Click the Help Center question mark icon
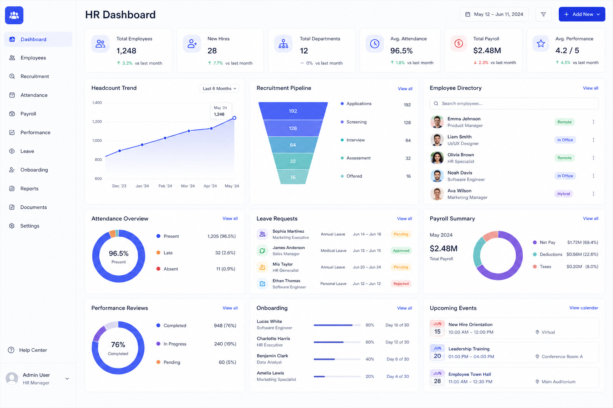The width and height of the screenshot is (613, 408). [11, 350]
